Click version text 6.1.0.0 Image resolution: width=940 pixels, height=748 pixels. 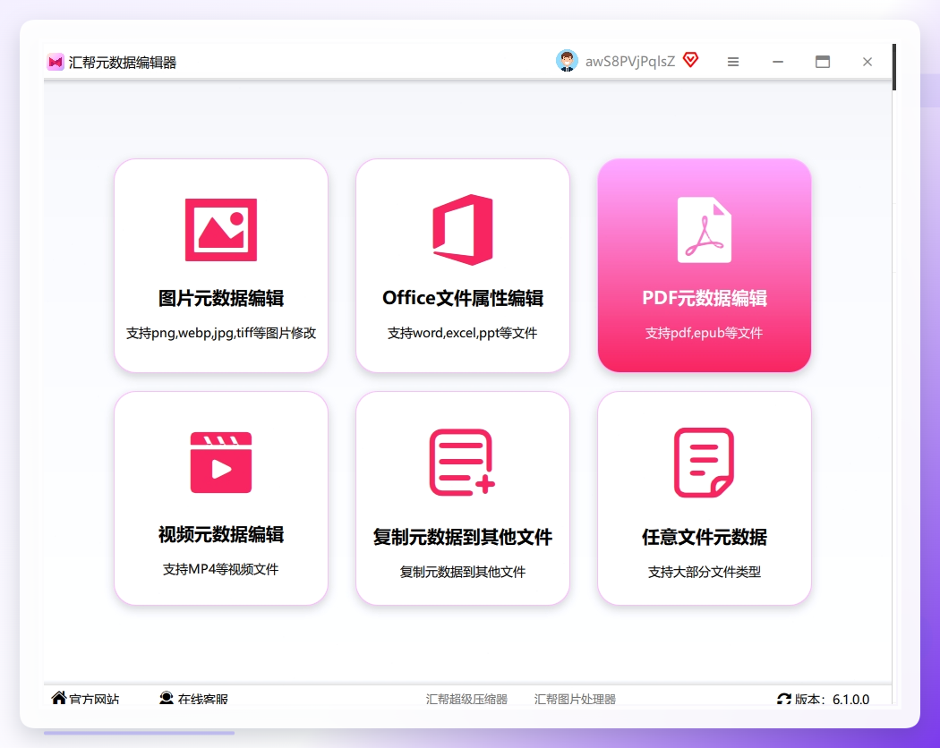[850, 700]
